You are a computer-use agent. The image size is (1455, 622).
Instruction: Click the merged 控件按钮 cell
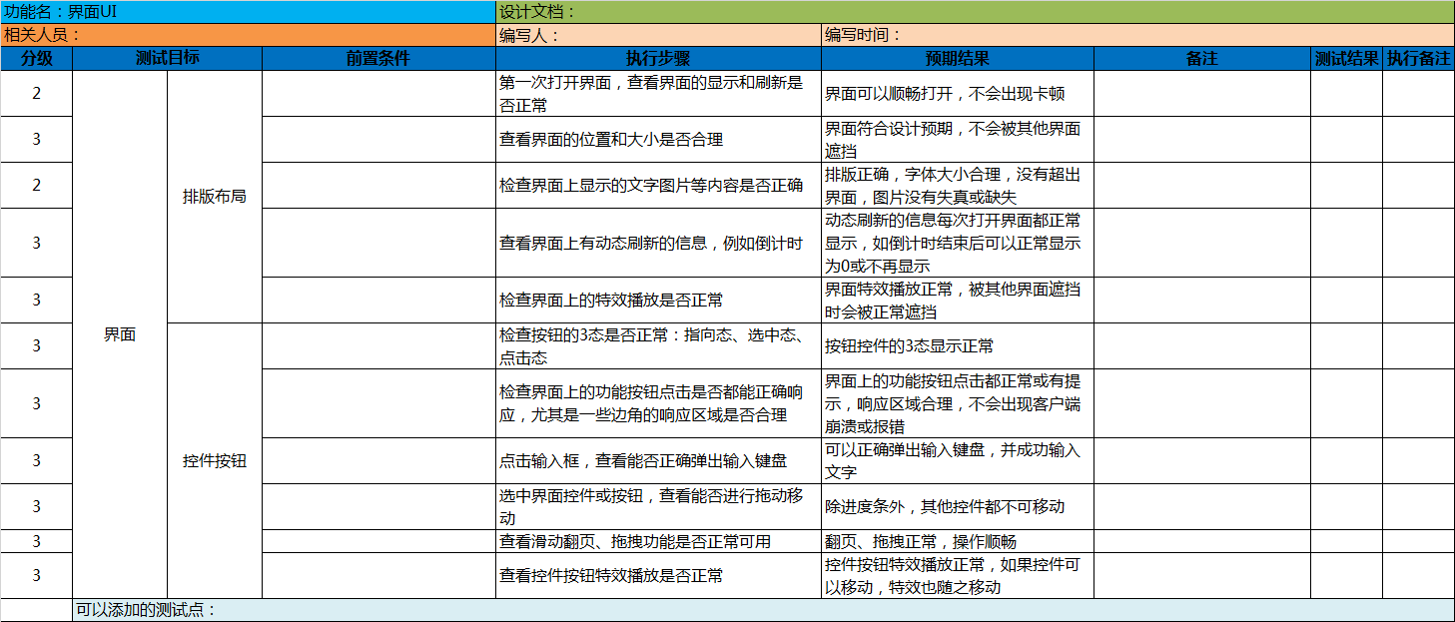pos(215,460)
